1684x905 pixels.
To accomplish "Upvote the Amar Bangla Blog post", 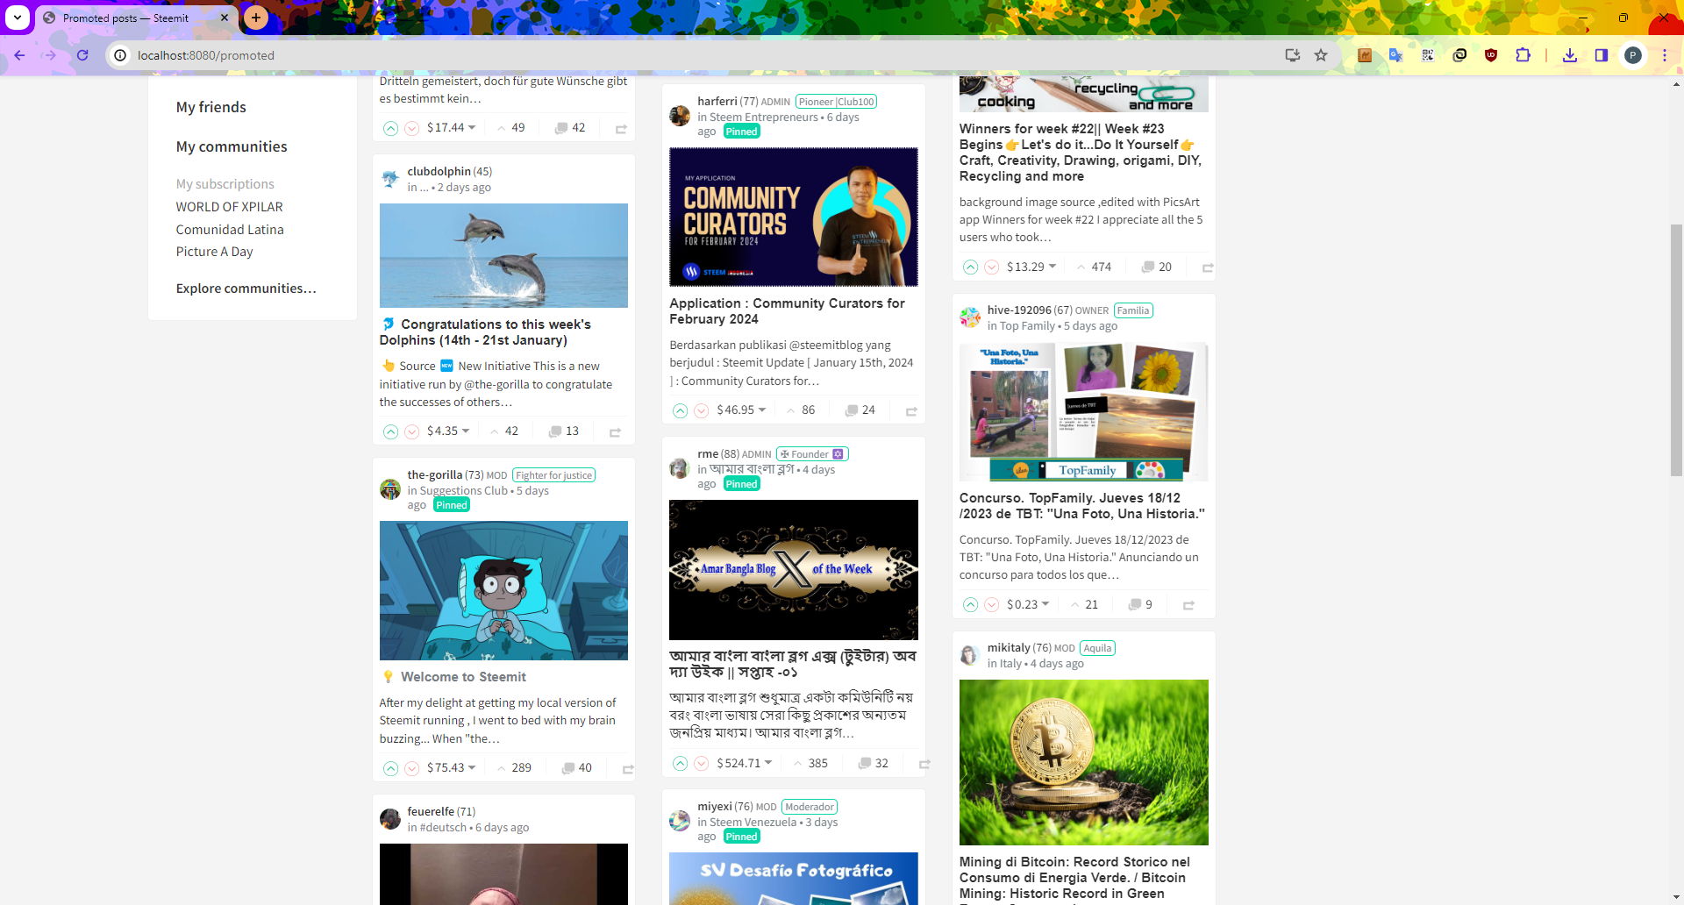I will pyautogui.click(x=680, y=764).
